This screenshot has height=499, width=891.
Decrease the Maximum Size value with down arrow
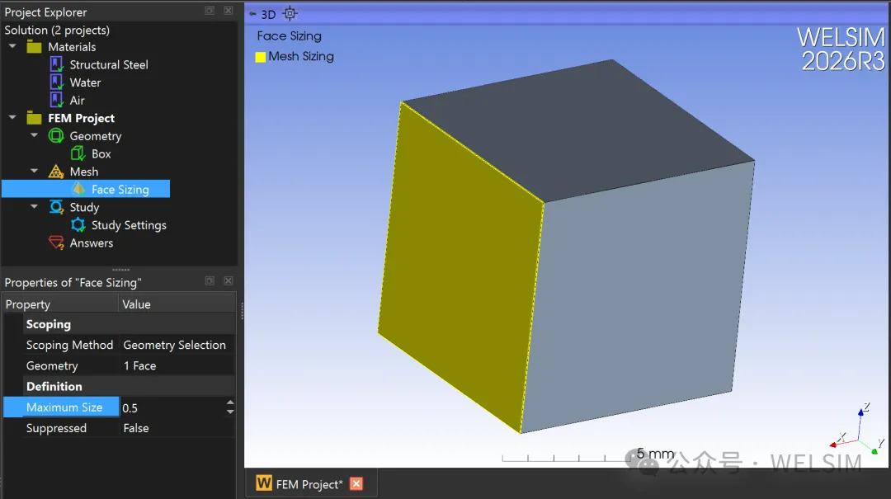[230, 412]
